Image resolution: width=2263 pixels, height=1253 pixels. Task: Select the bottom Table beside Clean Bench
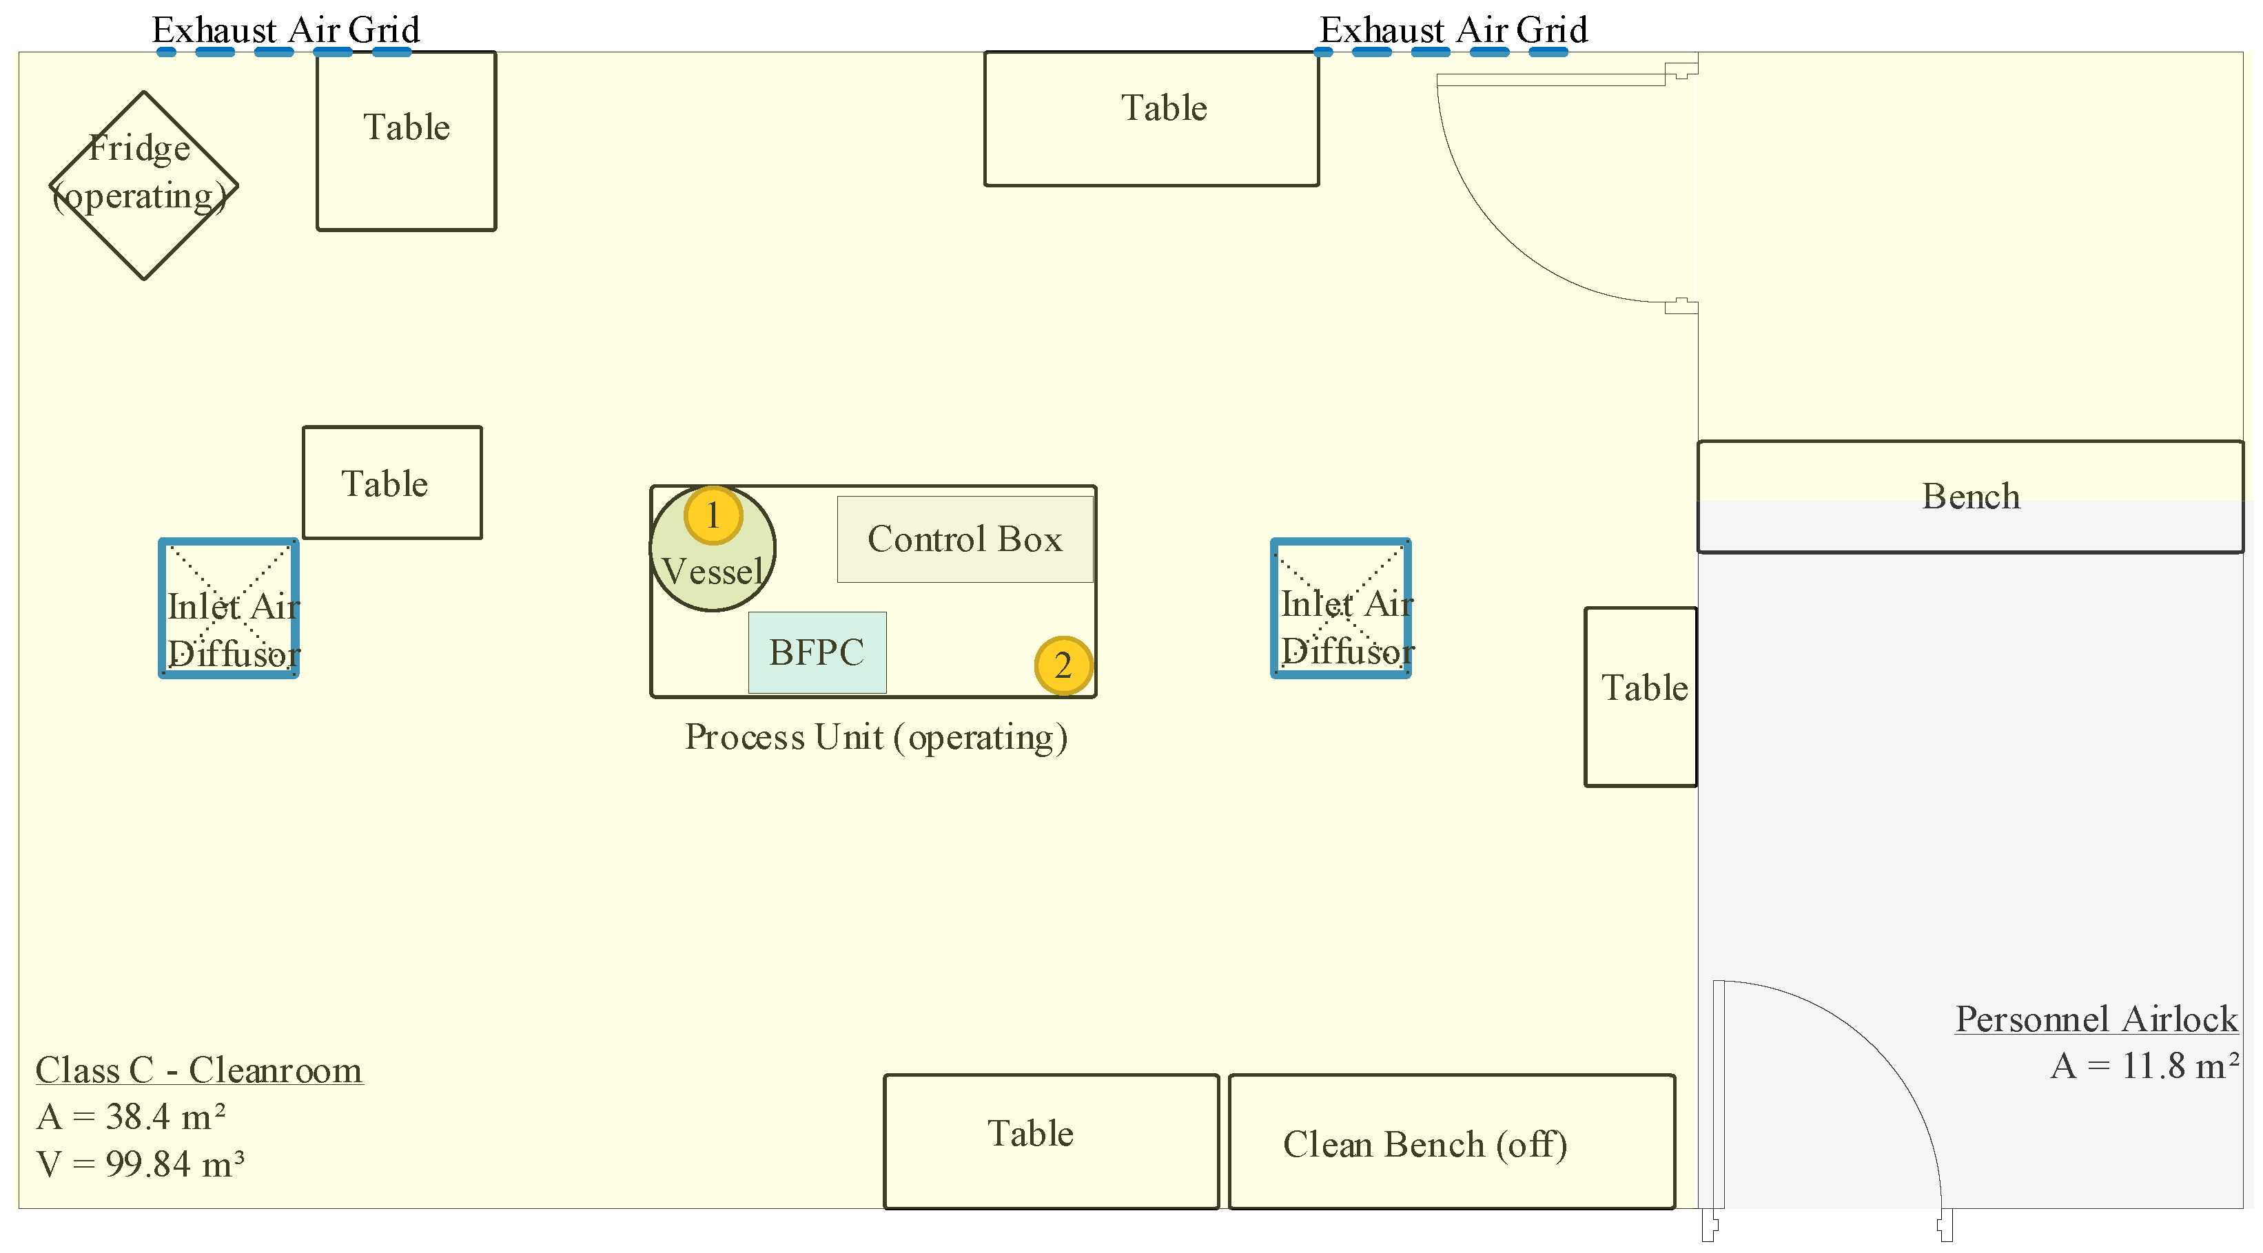pos(1051,1141)
